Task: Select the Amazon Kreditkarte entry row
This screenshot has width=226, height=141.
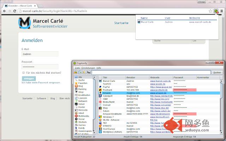Action: click(x=159, y=114)
